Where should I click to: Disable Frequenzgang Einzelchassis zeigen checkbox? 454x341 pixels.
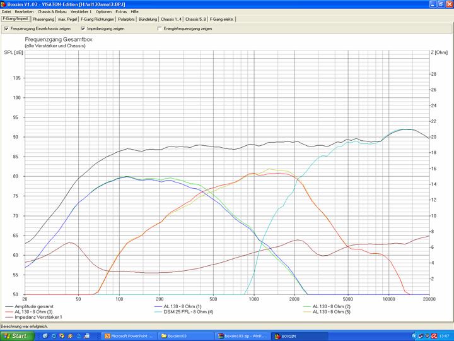[6, 28]
